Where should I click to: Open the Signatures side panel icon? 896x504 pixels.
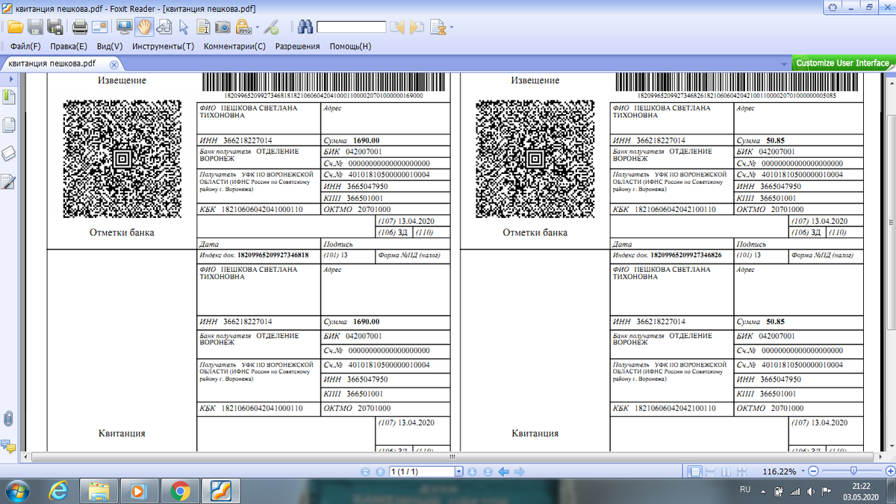(x=10, y=181)
